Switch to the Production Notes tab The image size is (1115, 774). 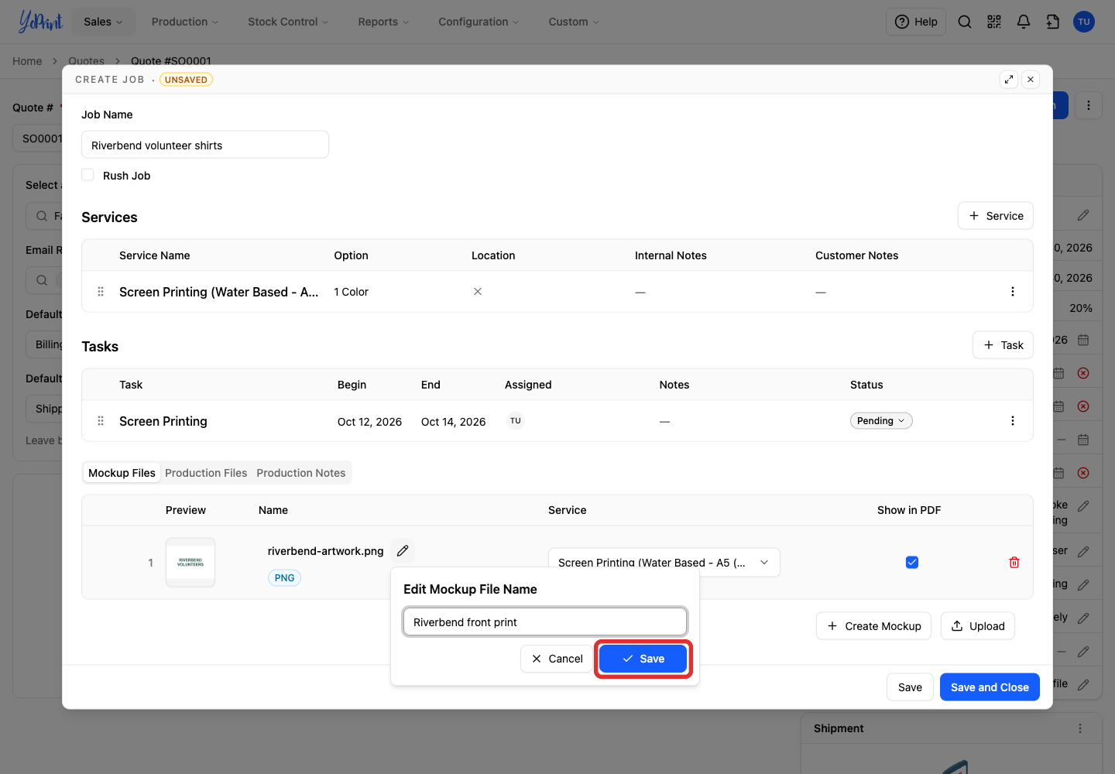pos(301,473)
